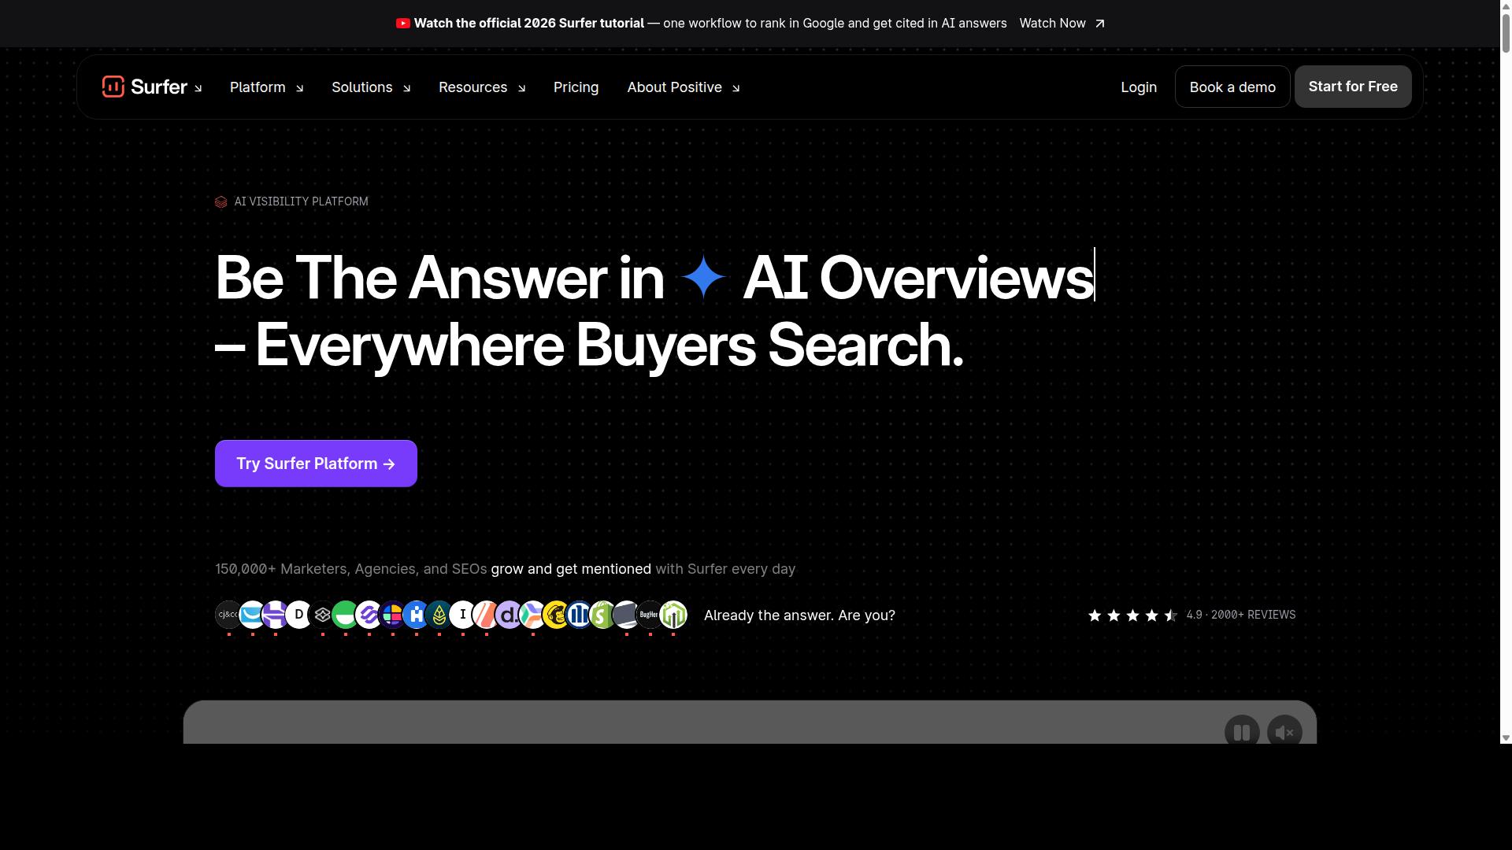This screenshot has height=850, width=1512.
Task: Open the Resources dropdown menu
Action: pos(482,87)
